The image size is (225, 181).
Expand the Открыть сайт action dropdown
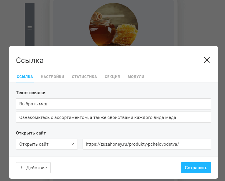tap(47, 144)
